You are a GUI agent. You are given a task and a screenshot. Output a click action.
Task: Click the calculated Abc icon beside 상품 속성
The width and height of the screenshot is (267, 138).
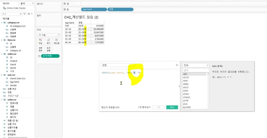(x=4, y=89)
